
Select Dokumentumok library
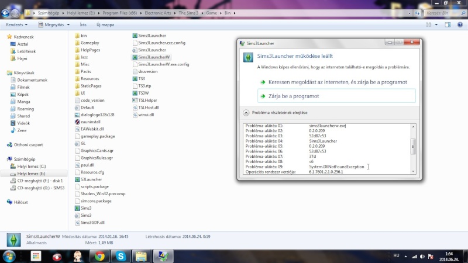coord(29,80)
